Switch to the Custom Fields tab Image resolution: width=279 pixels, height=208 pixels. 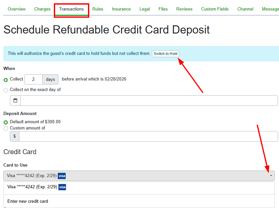point(215,9)
